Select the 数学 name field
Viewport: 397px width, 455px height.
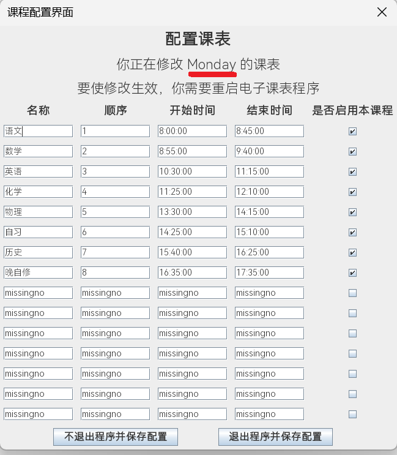[39, 151]
